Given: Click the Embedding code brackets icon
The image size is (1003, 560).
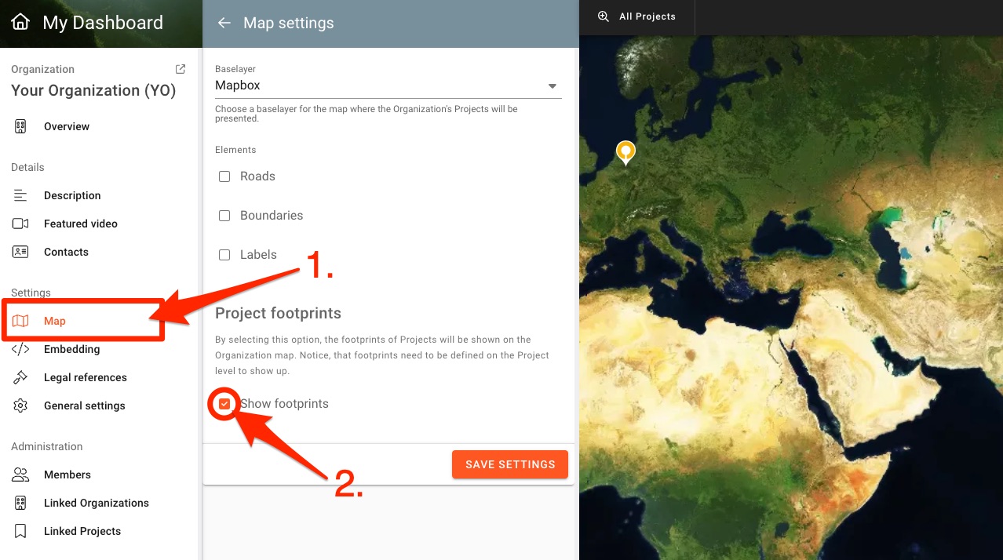Looking at the screenshot, I should [20, 349].
